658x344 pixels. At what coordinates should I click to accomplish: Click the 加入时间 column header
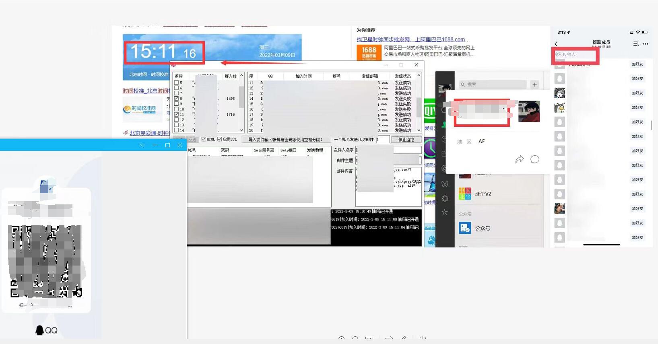[303, 76]
